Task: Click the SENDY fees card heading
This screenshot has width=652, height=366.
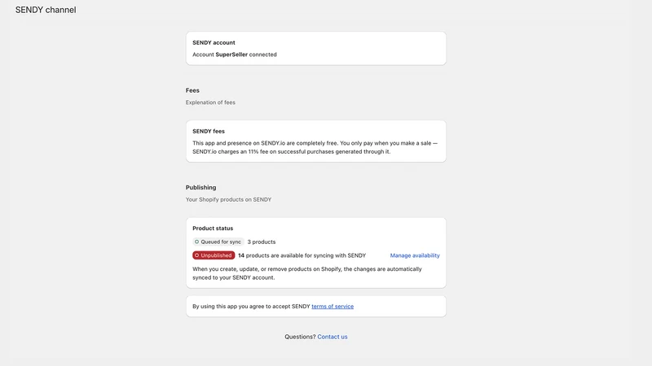Action: (x=209, y=131)
